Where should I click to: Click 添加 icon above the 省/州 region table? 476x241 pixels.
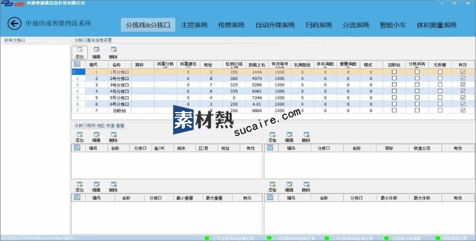pyautogui.click(x=79, y=137)
